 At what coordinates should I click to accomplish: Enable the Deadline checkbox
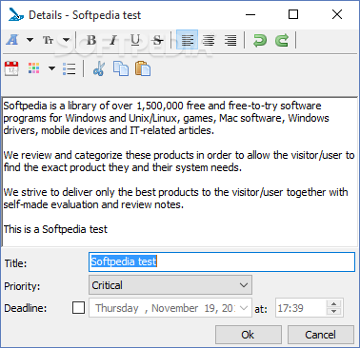78,307
